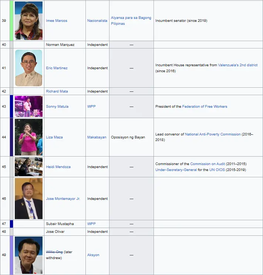This screenshot has height=275, width=263.
Task: Select row number 48
Action: [4, 231]
